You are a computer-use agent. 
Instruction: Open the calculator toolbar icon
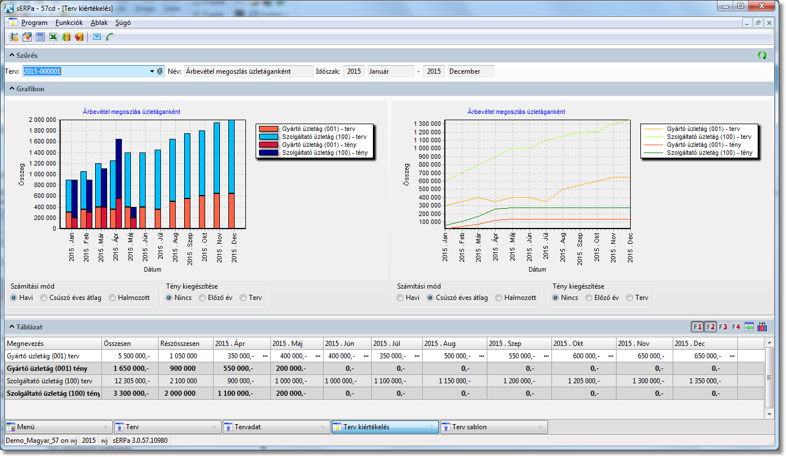coord(40,37)
